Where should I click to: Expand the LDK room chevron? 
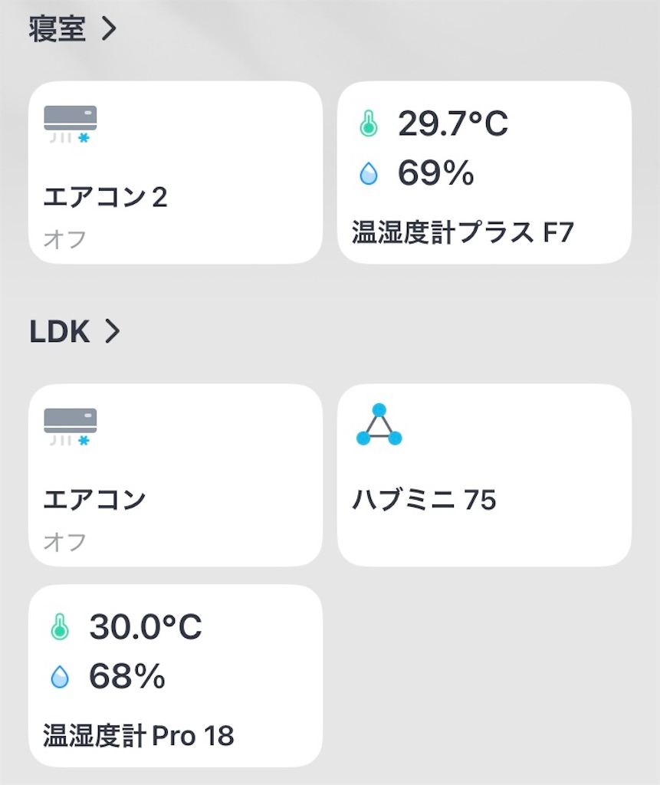click(112, 331)
